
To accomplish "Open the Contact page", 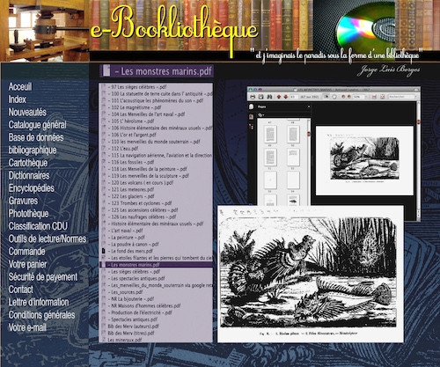I will click(20, 290).
